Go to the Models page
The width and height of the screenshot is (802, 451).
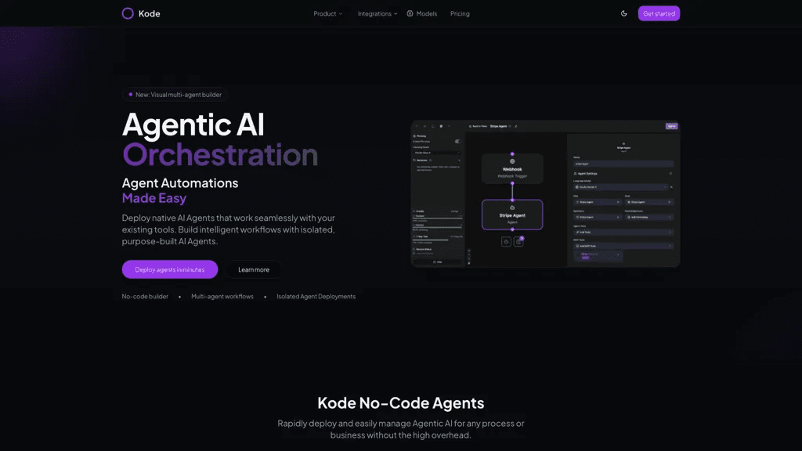click(422, 14)
